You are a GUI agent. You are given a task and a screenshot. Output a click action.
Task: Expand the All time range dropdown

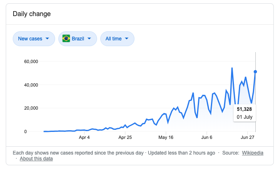click(117, 39)
